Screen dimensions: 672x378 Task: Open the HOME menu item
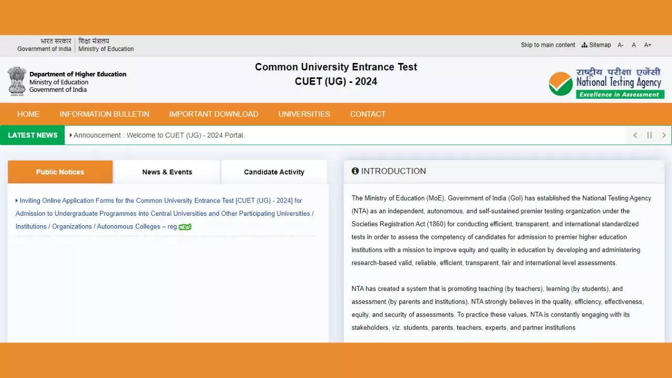point(28,114)
